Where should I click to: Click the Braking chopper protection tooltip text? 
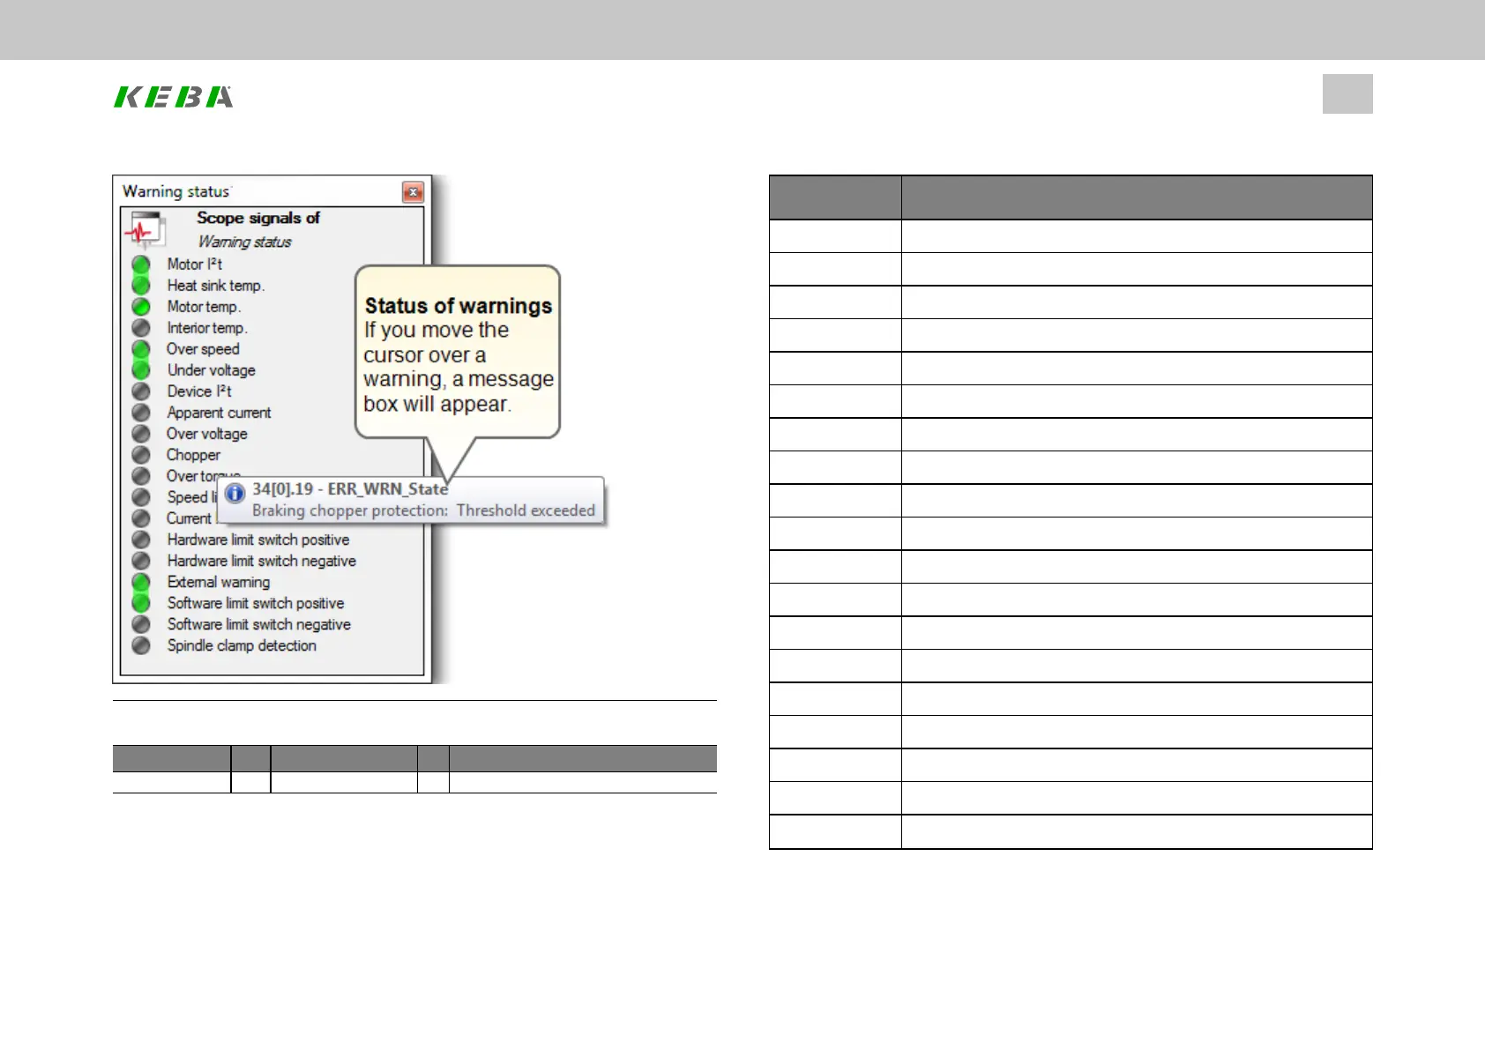pos(423,510)
